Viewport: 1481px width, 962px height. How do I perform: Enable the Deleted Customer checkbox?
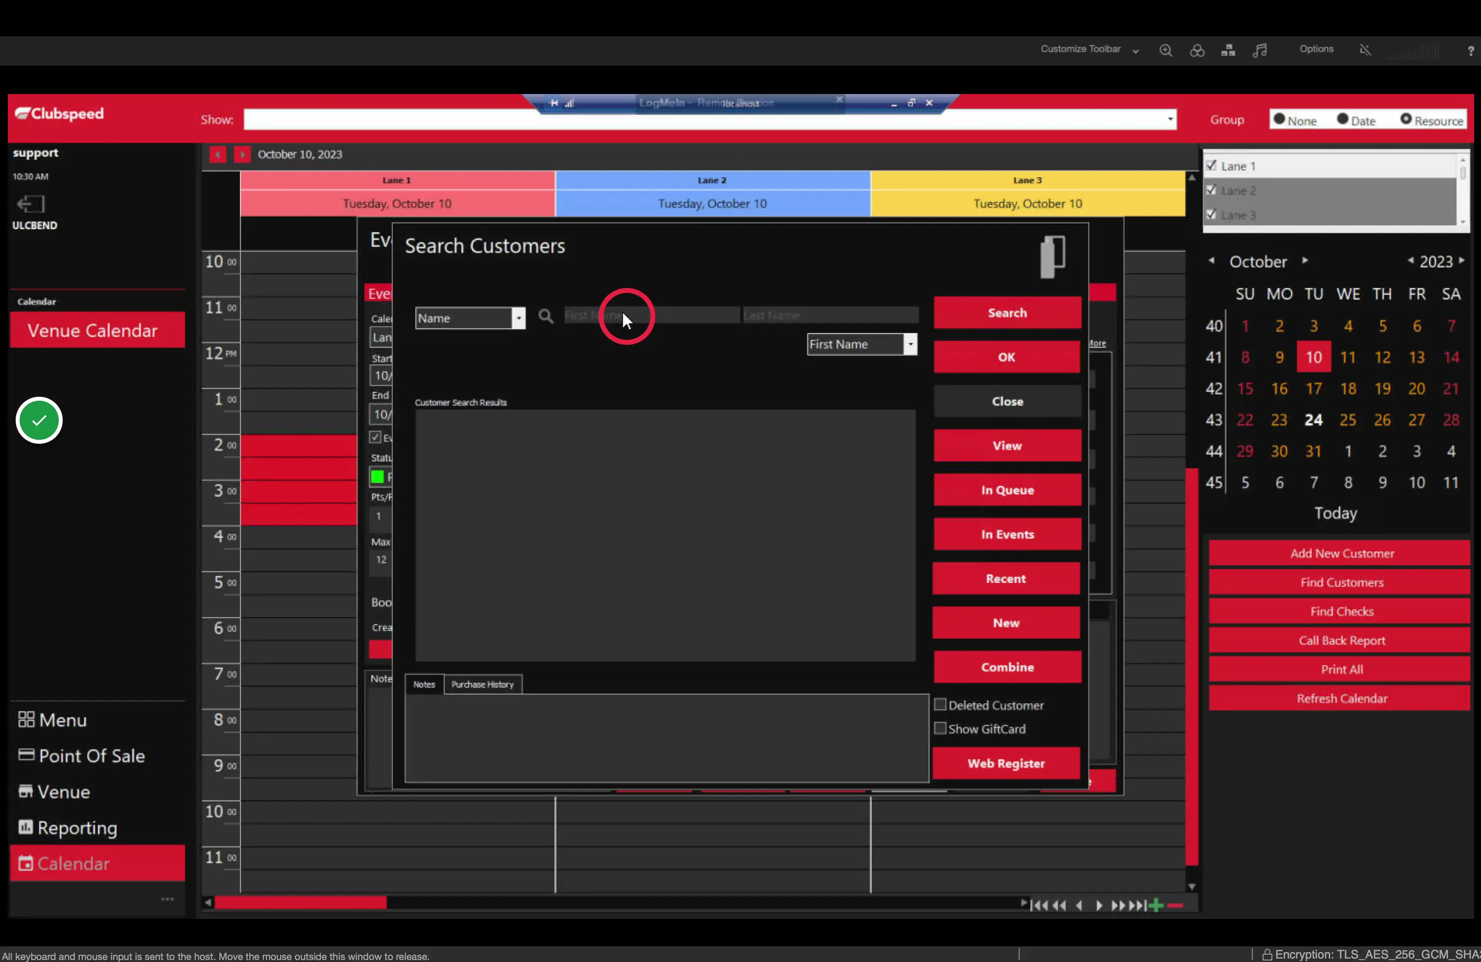coord(940,704)
